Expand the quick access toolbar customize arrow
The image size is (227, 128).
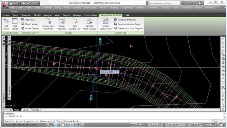pyautogui.click(x=38, y=3)
